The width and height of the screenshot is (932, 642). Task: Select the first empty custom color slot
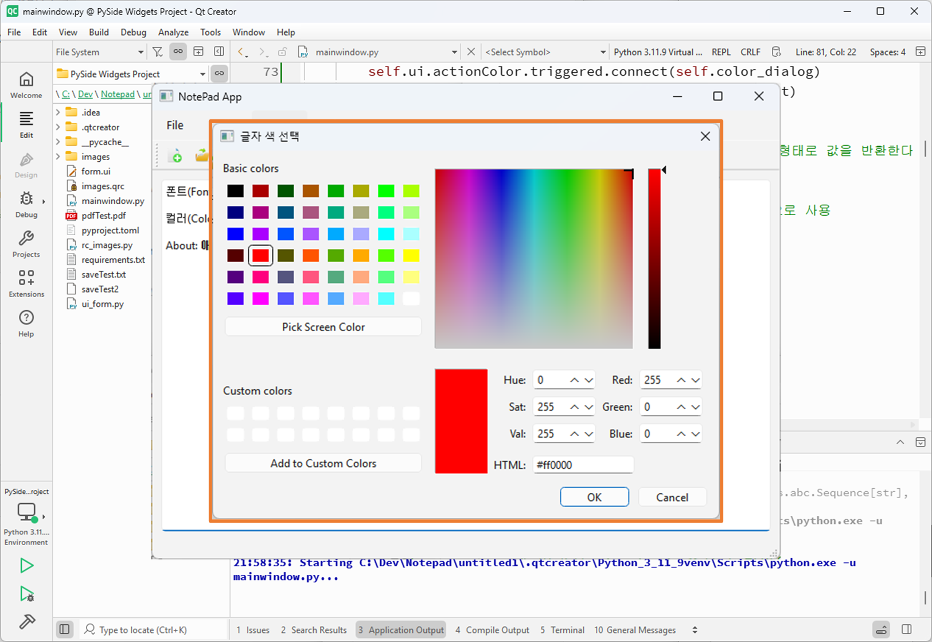pos(235,413)
